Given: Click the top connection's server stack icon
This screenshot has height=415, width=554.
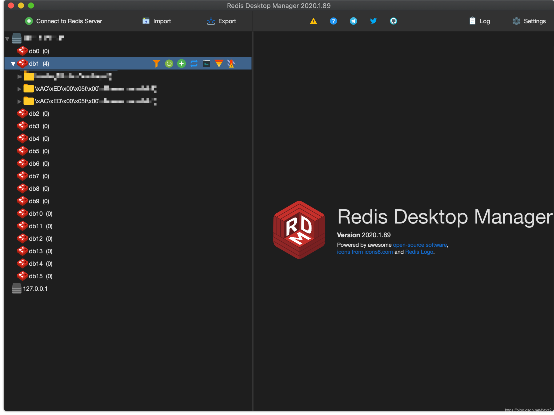Looking at the screenshot, I should click(16, 38).
